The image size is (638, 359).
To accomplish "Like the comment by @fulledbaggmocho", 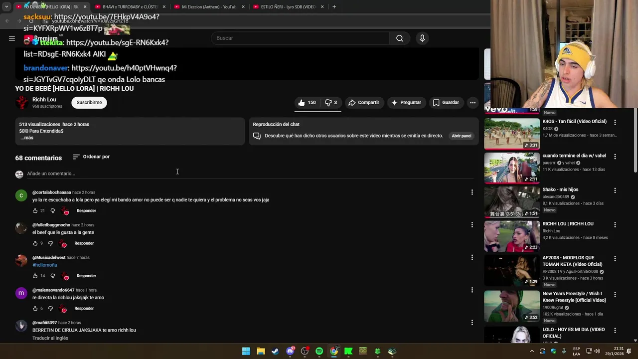I will [x=35, y=243].
